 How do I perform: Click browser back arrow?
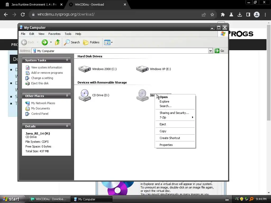[6, 15]
